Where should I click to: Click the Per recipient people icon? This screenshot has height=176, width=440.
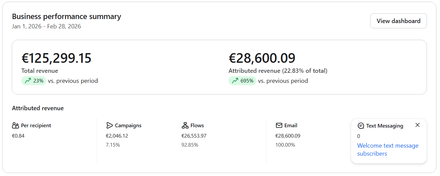[x=15, y=126]
